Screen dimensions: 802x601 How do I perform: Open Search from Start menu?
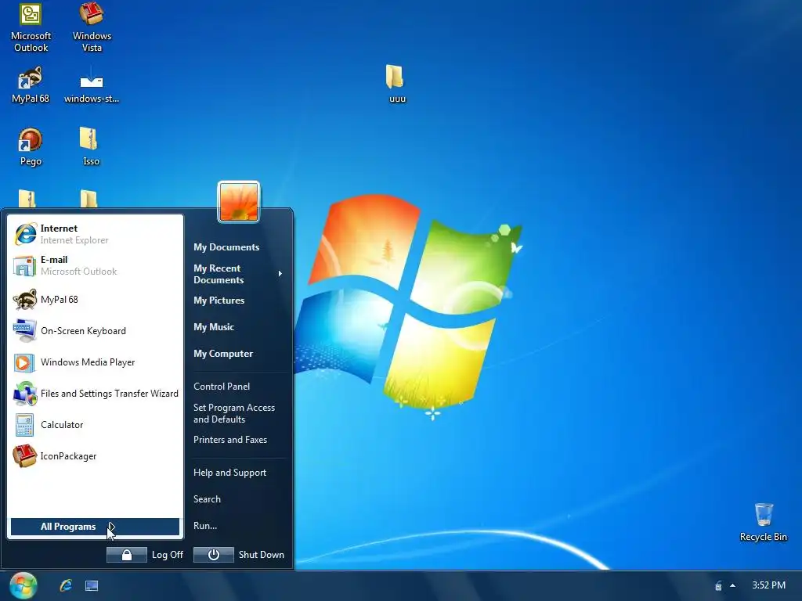[x=207, y=499]
